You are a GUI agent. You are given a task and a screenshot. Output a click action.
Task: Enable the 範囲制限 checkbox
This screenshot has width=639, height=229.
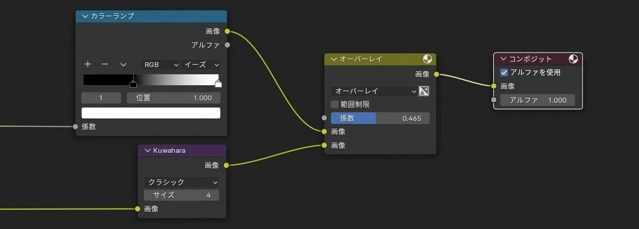click(335, 105)
